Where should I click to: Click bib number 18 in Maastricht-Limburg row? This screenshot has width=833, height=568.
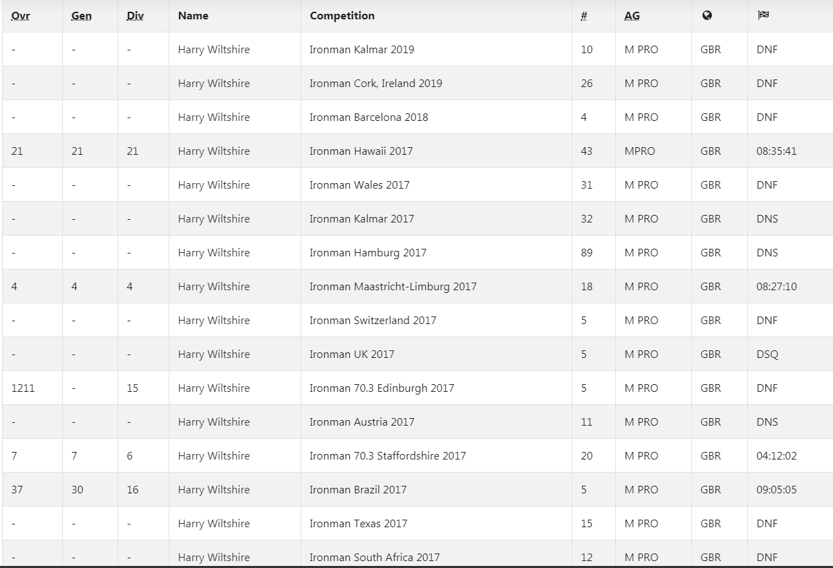tap(586, 287)
